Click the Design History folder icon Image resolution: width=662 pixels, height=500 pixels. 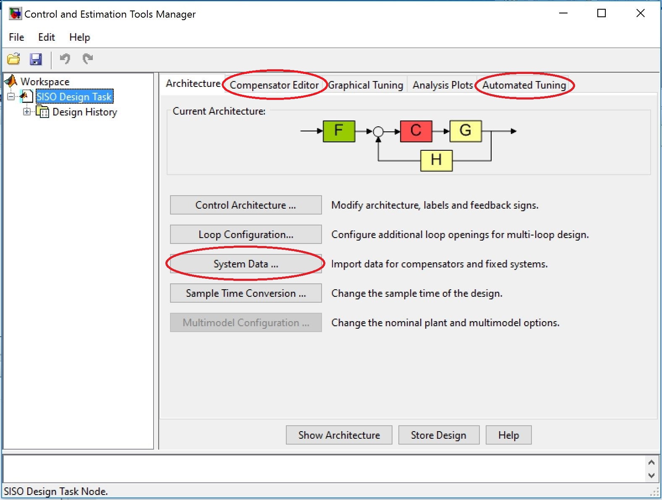(x=42, y=112)
